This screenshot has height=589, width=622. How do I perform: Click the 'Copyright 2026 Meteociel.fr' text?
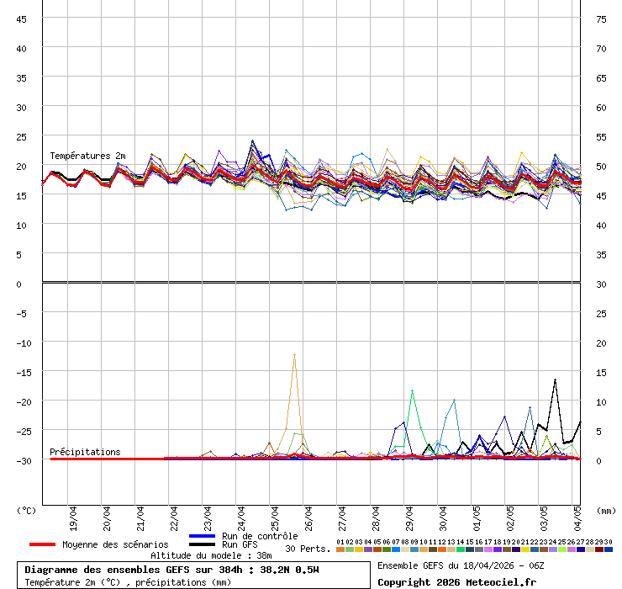[x=456, y=582]
